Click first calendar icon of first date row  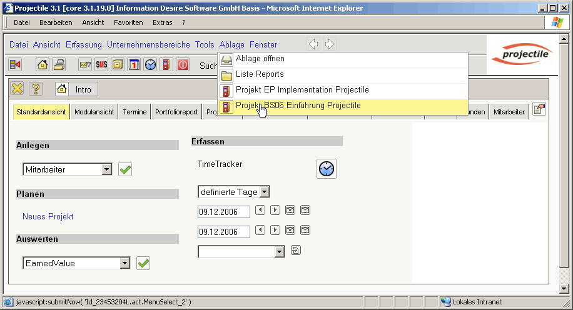point(290,210)
